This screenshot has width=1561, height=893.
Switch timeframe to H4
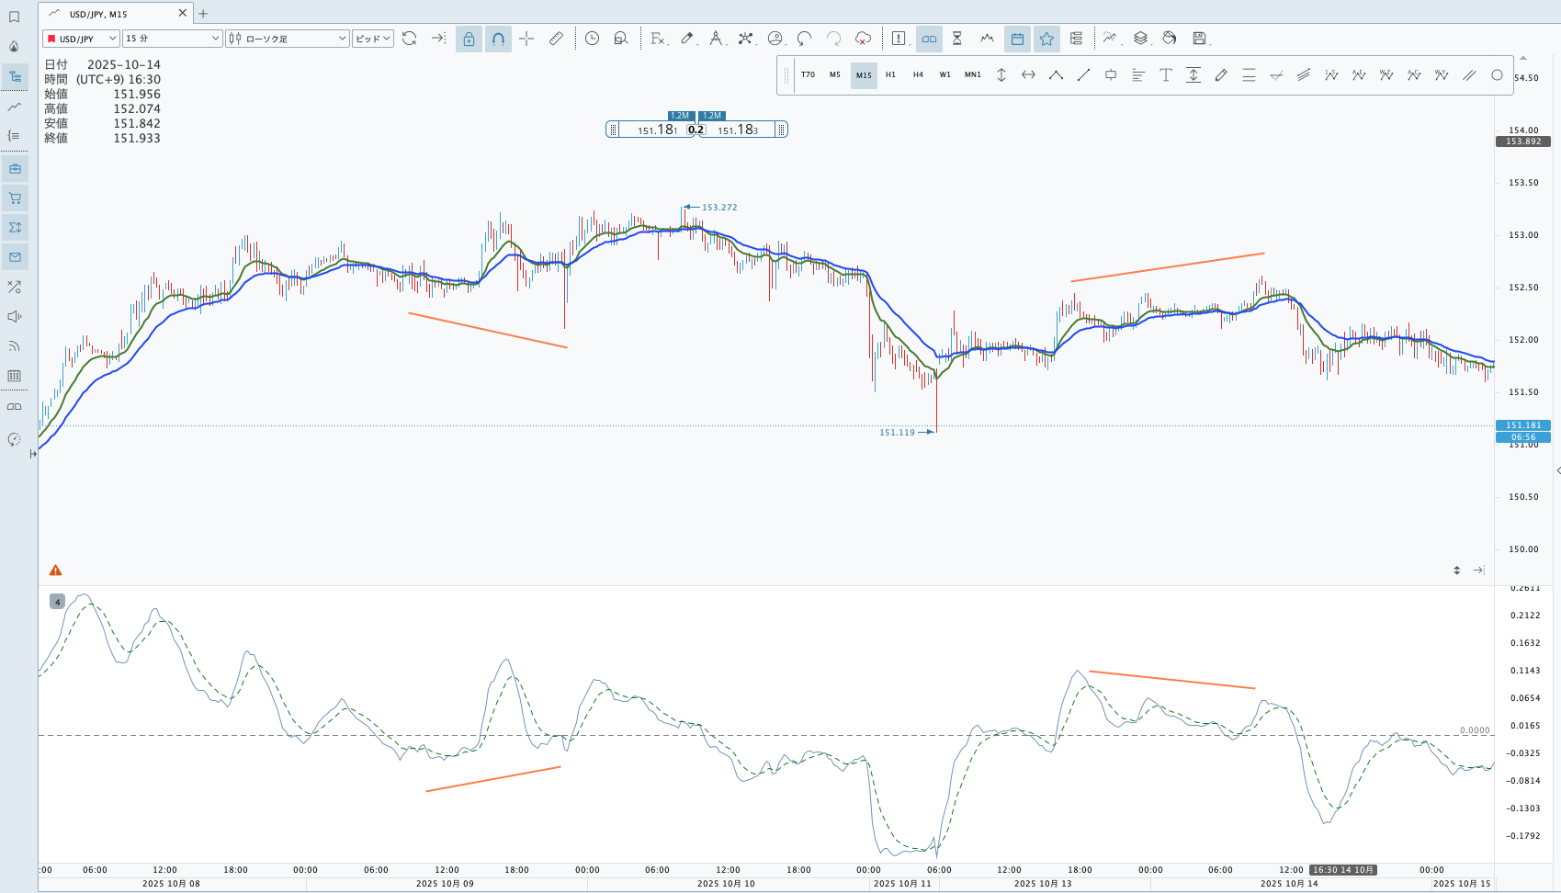click(918, 75)
